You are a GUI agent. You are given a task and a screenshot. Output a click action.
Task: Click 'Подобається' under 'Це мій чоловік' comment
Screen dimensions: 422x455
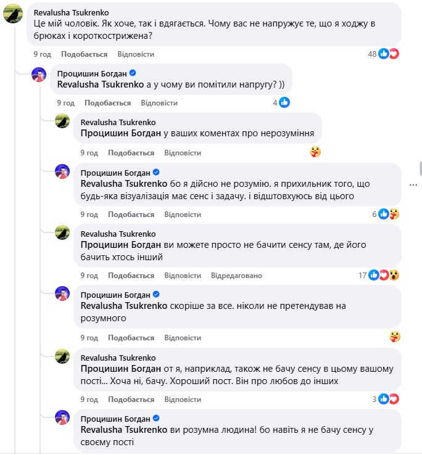pyautogui.click(x=83, y=54)
